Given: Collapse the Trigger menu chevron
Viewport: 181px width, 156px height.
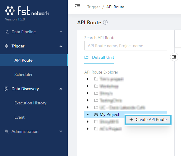Looking at the screenshot, I should tap(61, 46).
